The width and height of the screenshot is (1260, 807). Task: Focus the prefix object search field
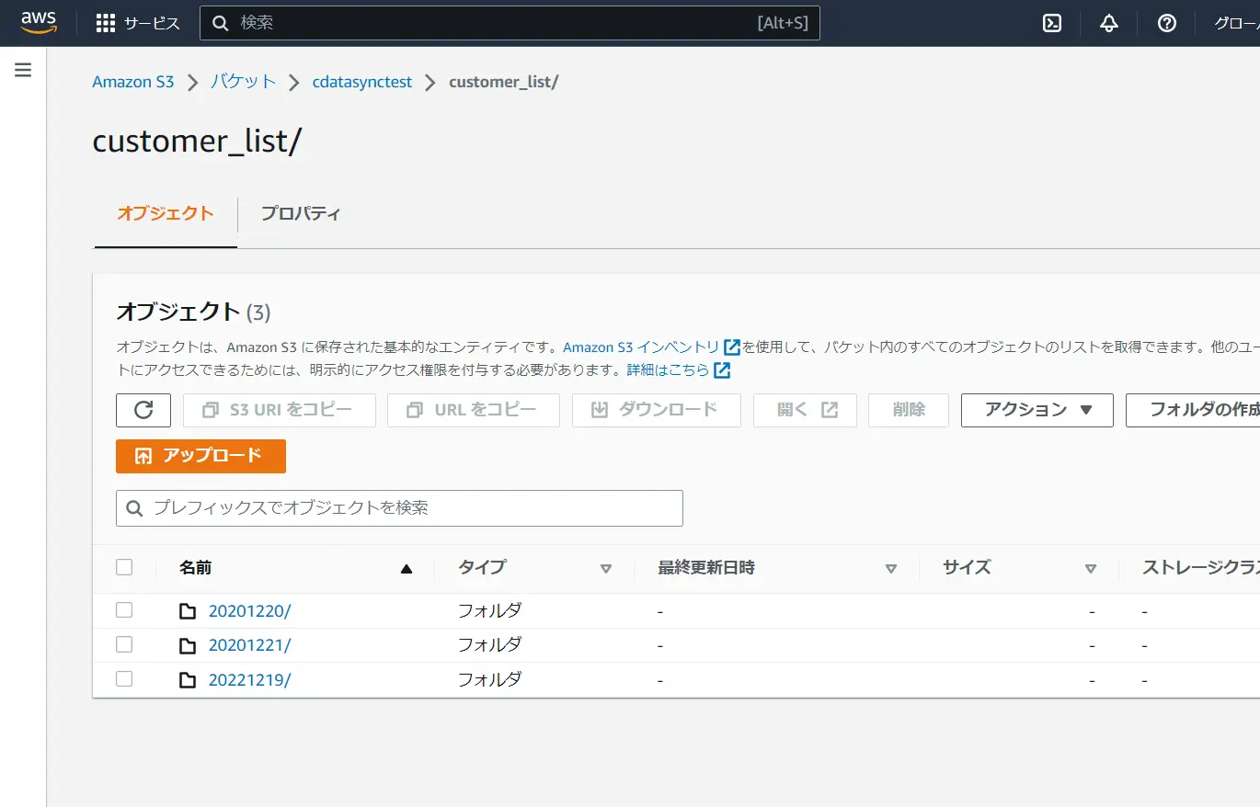[399, 508]
